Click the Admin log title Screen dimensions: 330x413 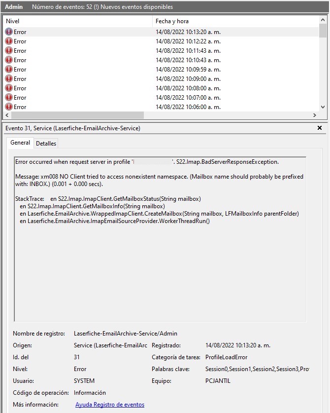[14, 7]
